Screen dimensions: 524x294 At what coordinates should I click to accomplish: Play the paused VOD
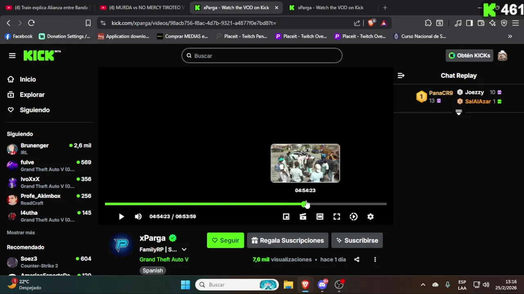121,217
